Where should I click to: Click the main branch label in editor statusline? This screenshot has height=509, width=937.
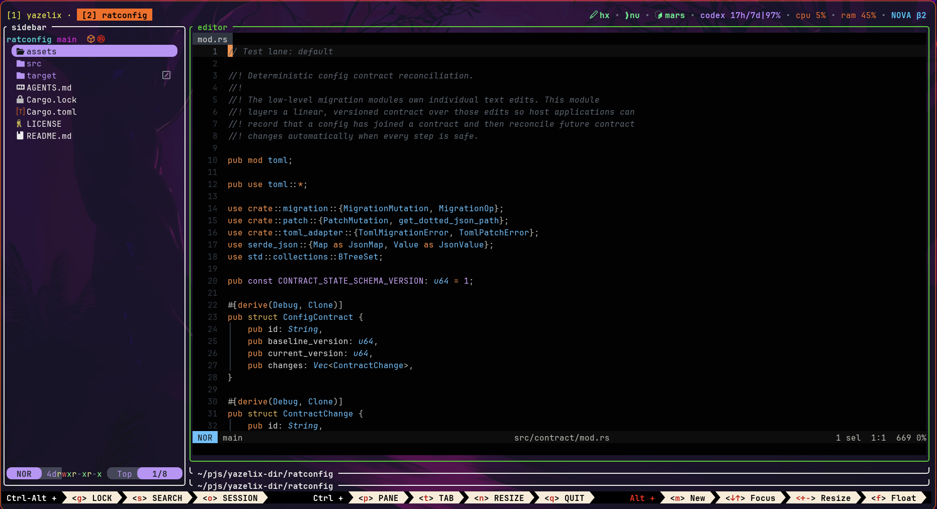232,438
